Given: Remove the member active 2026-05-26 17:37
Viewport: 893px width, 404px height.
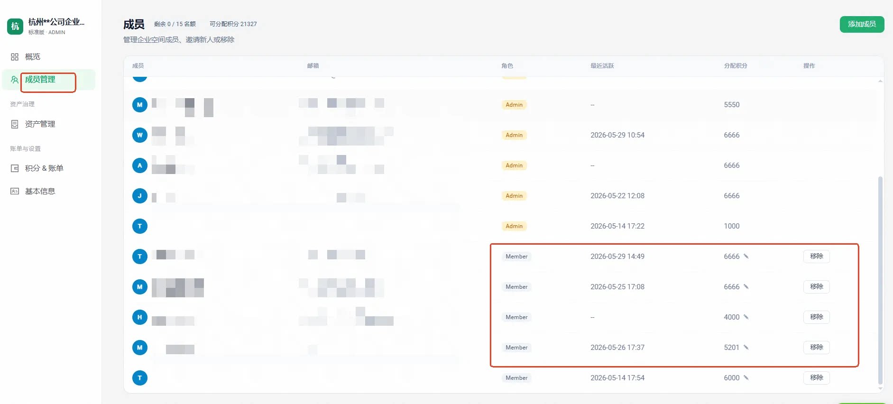Looking at the screenshot, I should coord(816,348).
